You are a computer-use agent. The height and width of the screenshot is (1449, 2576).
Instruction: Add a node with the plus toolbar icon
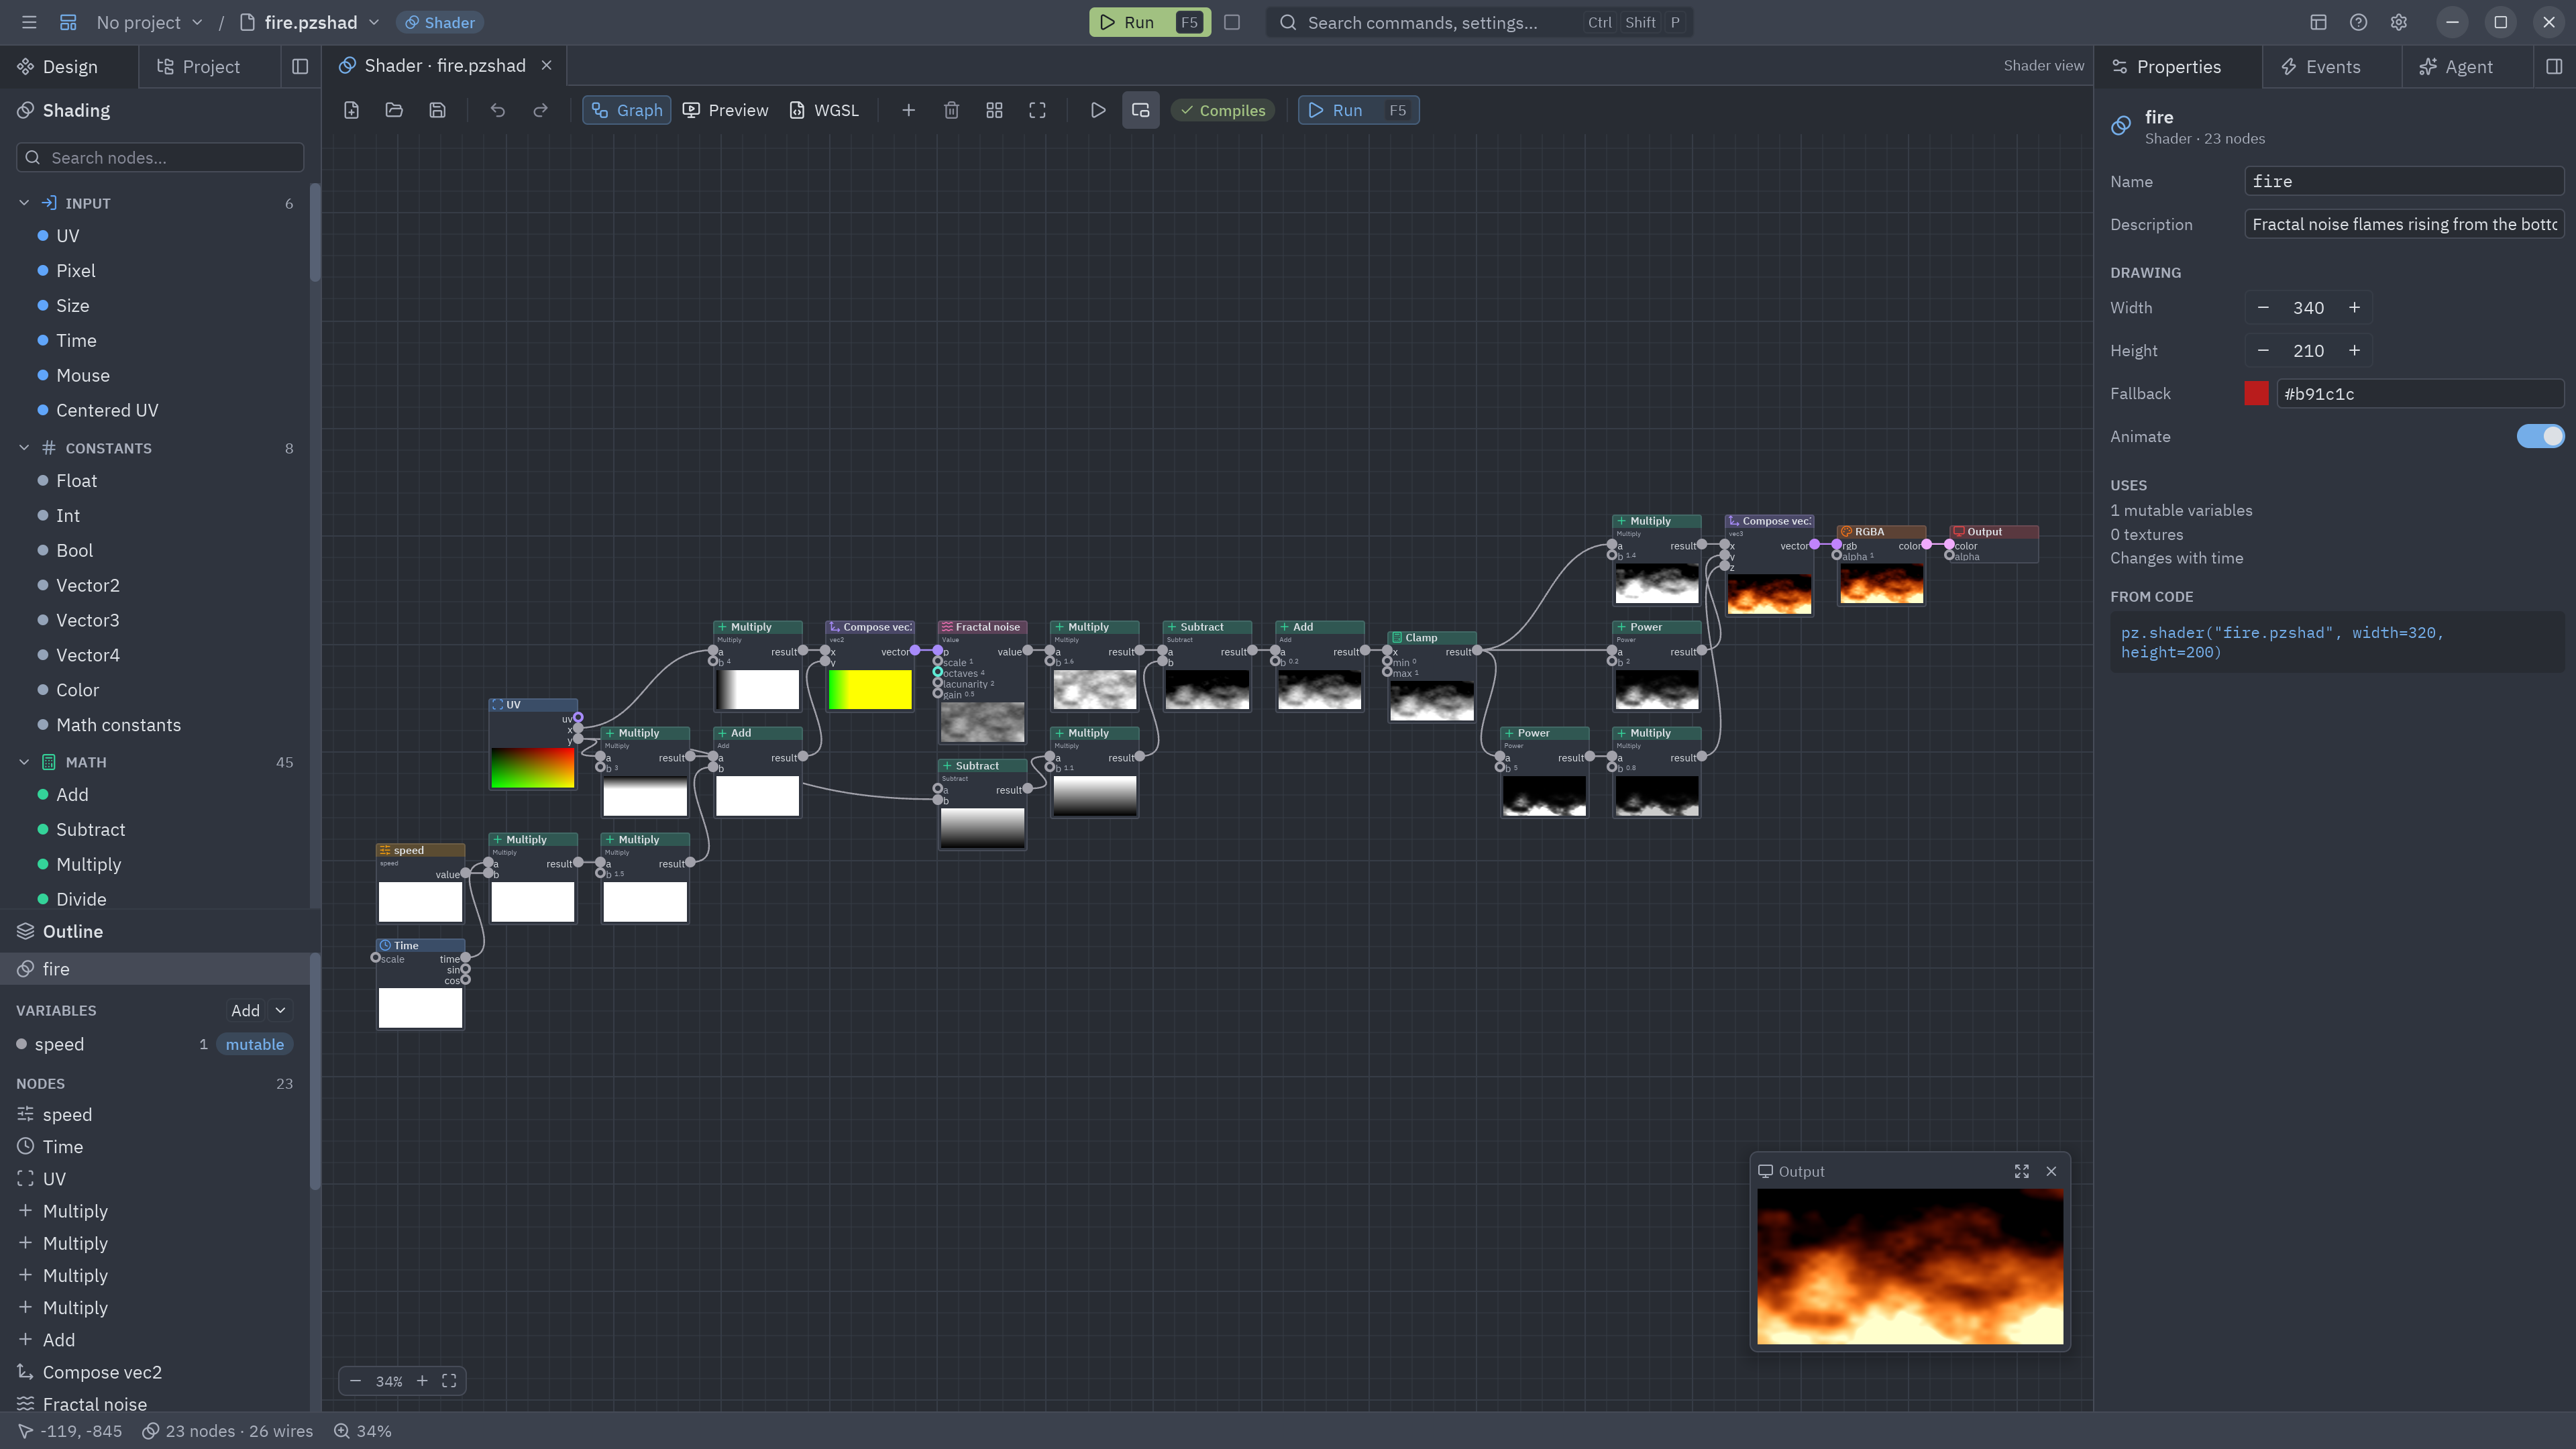pos(908,110)
